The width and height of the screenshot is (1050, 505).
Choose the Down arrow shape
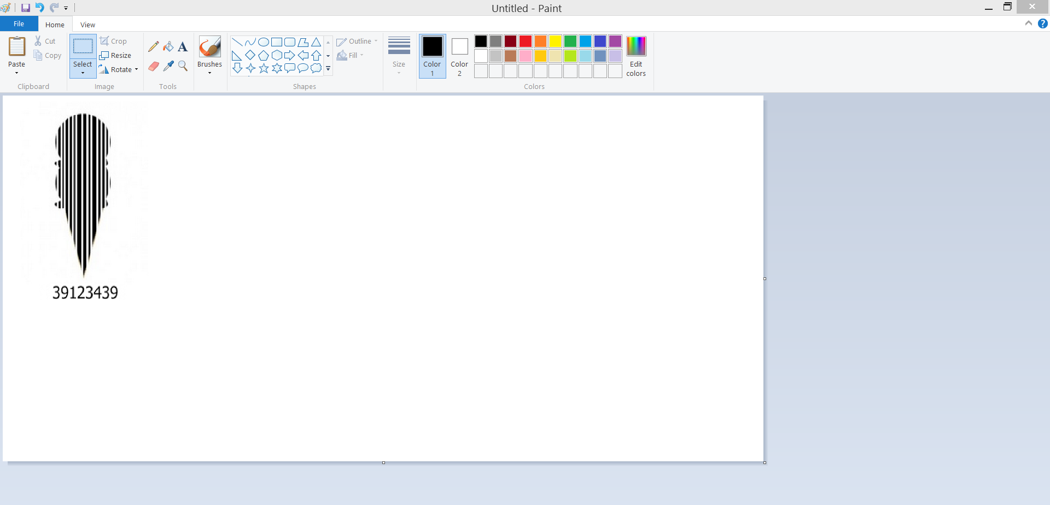[237, 68]
